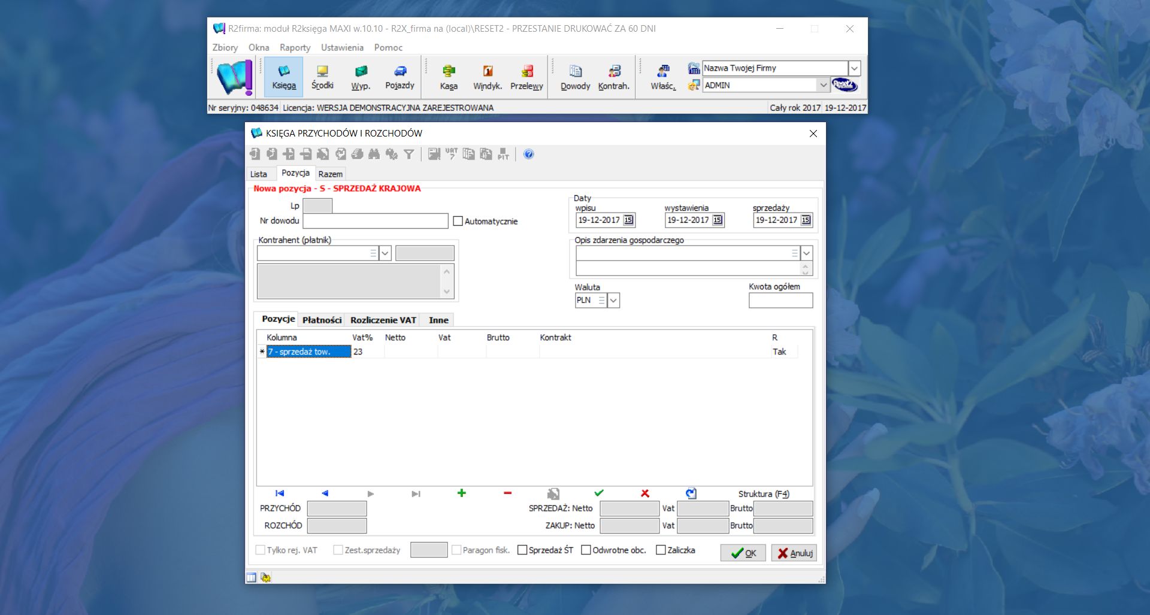The height and width of the screenshot is (615, 1150).
Task: Open the calendar for the wpisu date
Action: tap(627, 220)
